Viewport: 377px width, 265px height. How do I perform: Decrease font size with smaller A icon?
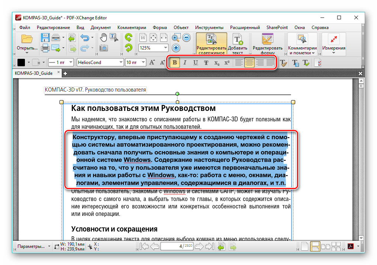pyautogui.click(x=162, y=63)
